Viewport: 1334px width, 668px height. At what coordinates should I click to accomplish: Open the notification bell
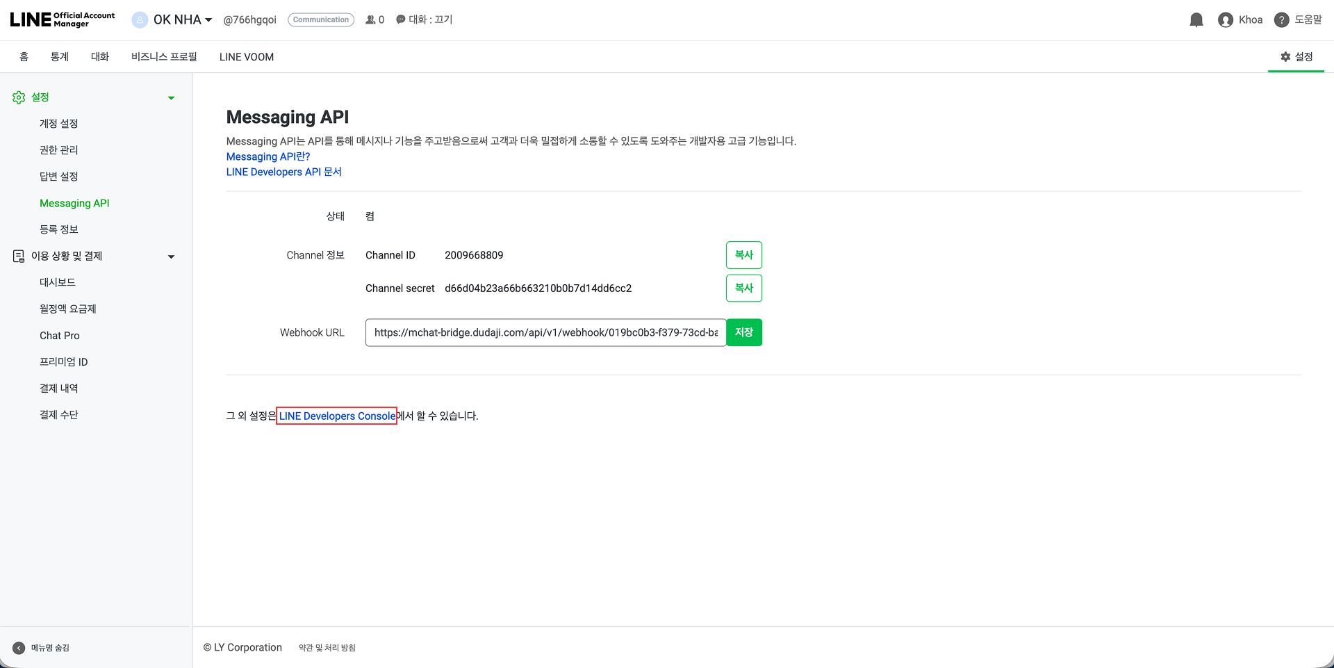pos(1196,19)
